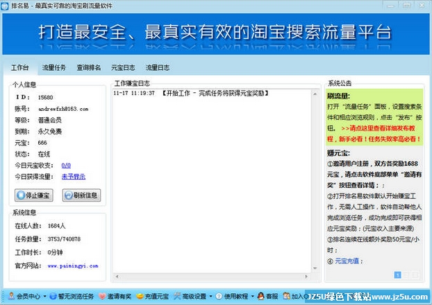The height and width of the screenshot is (305, 432).
Task: Open the 元宝充值 link in announcements
Action: click(347, 261)
